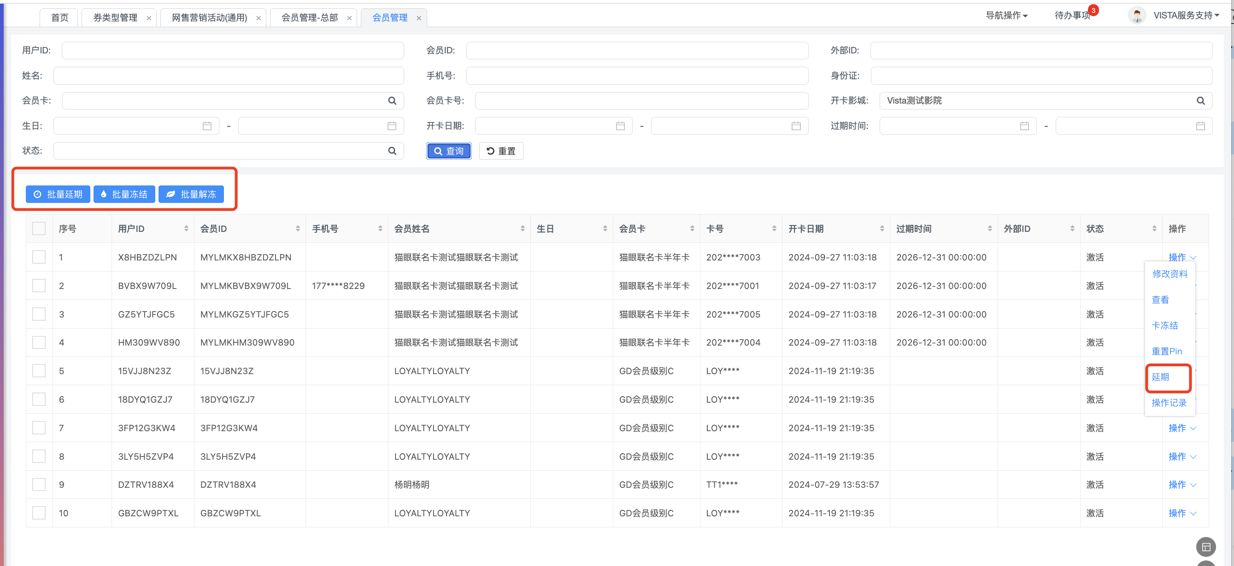Open the 待办事项 notifications
Viewport: 1234px width, 566px height.
tap(1073, 16)
